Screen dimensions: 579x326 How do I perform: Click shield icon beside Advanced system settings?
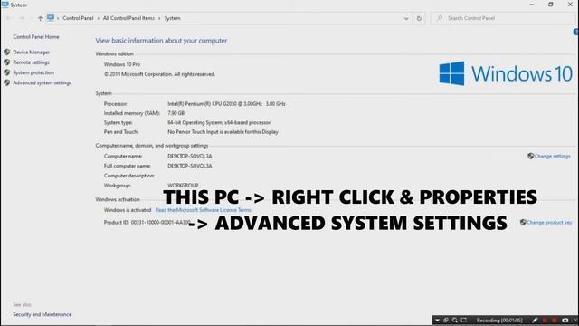point(6,82)
